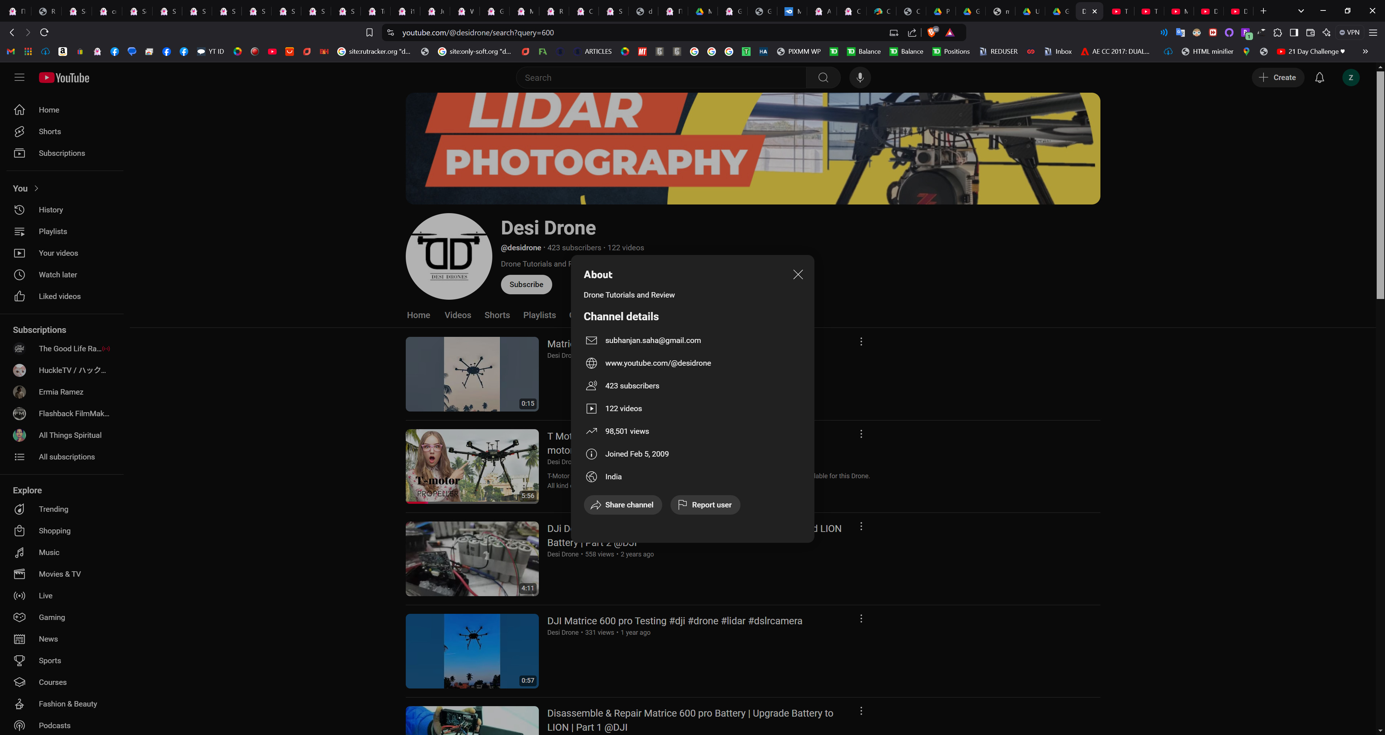Open options for Disassemble & Repair video

[861, 711]
